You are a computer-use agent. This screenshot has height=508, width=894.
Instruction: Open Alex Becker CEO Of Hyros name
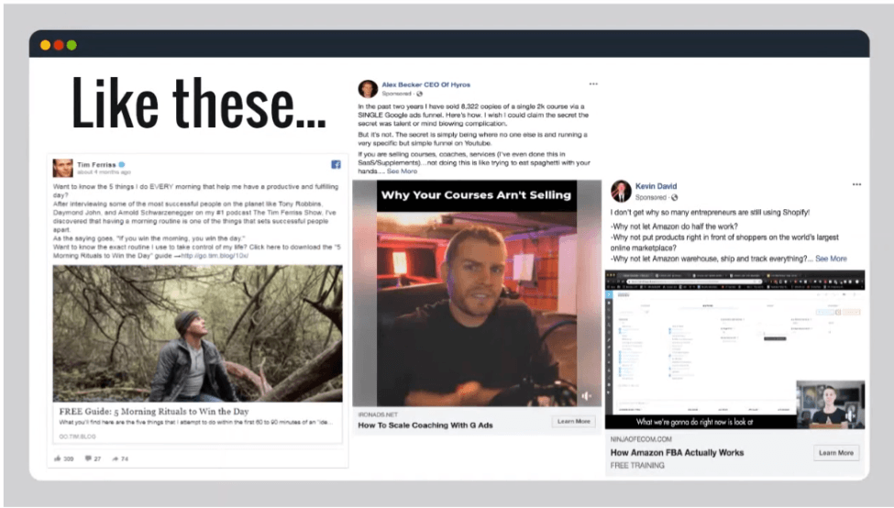pyautogui.click(x=425, y=84)
